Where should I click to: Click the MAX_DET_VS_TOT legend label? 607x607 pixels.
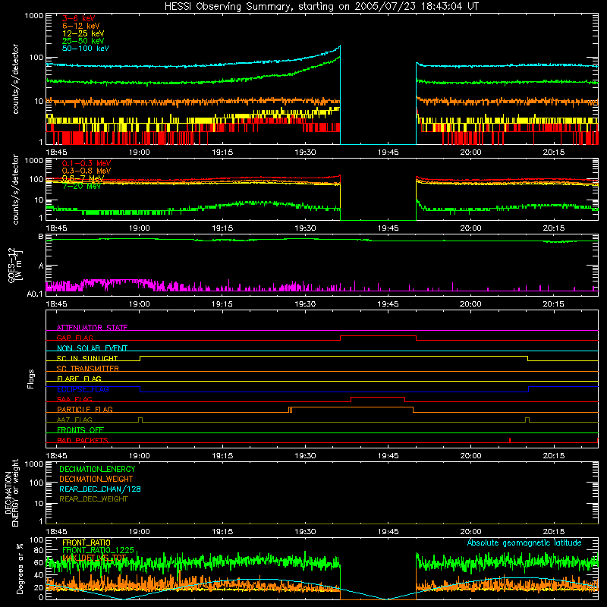tap(94, 558)
